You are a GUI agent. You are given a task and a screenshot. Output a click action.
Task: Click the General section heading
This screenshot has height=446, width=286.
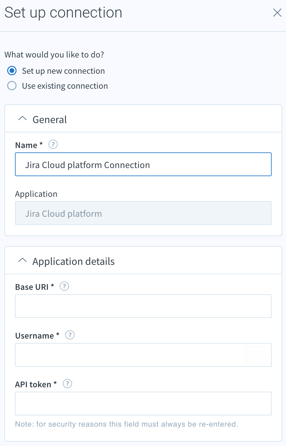tap(50, 120)
